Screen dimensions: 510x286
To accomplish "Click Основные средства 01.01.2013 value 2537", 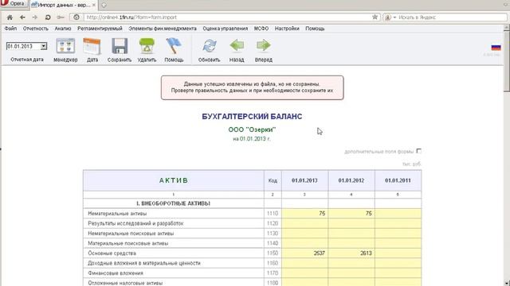I will point(319,253).
